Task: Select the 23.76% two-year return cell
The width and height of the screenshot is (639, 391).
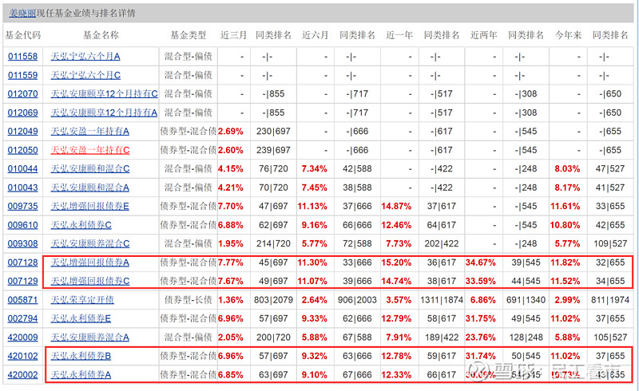Action: pyautogui.click(x=481, y=338)
